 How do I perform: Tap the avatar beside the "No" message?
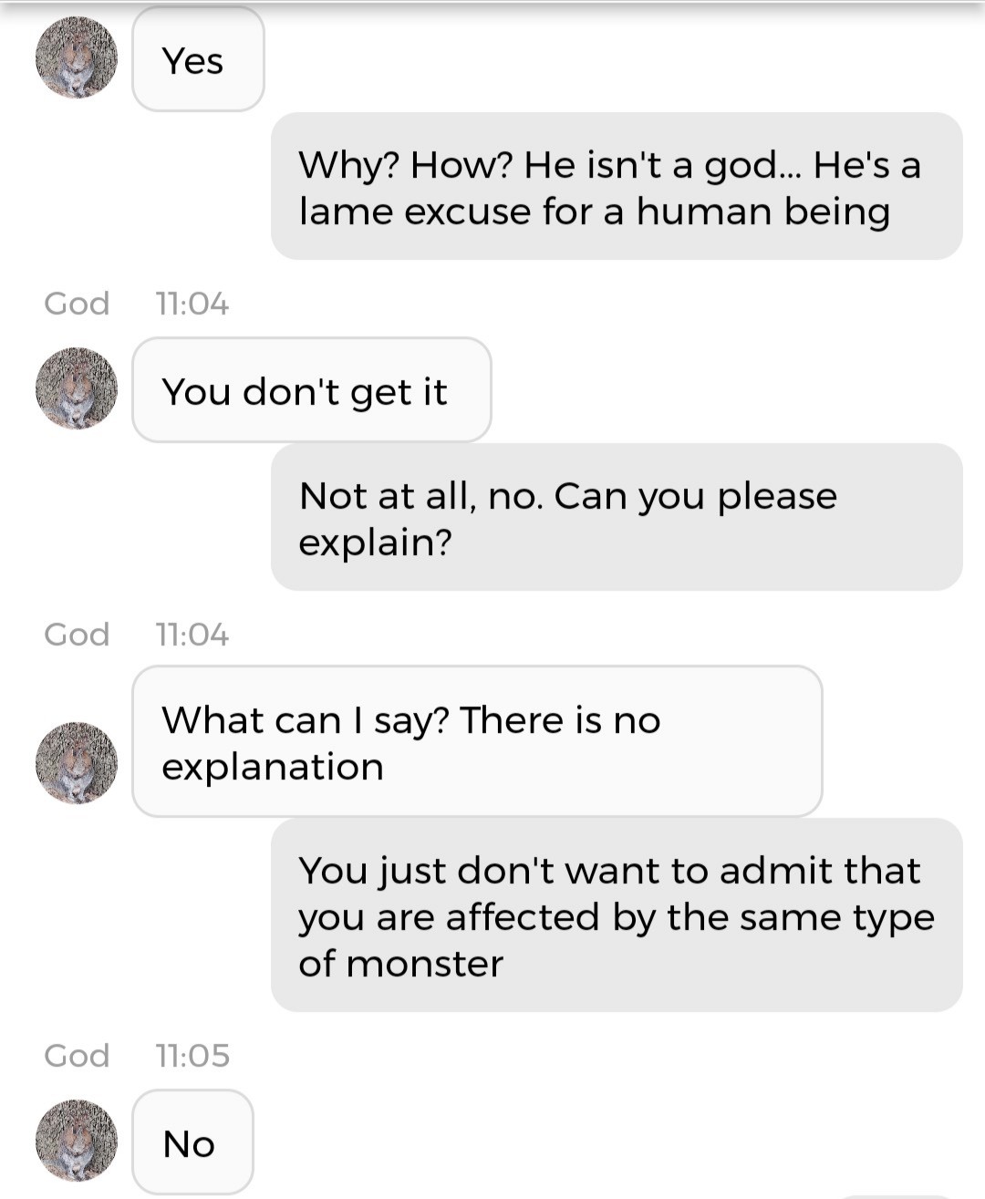click(77, 1140)
